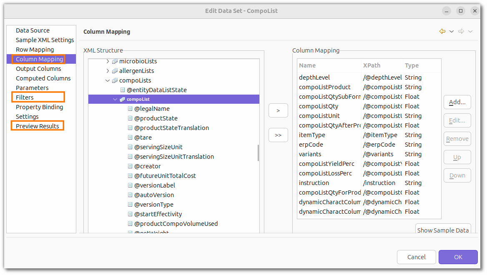
Task: Add all nodes with double arrow button
Action: click(278, 135)
